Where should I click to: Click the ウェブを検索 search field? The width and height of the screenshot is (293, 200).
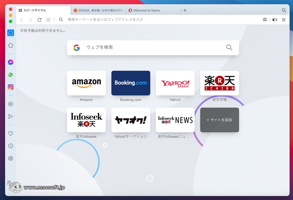153,48
